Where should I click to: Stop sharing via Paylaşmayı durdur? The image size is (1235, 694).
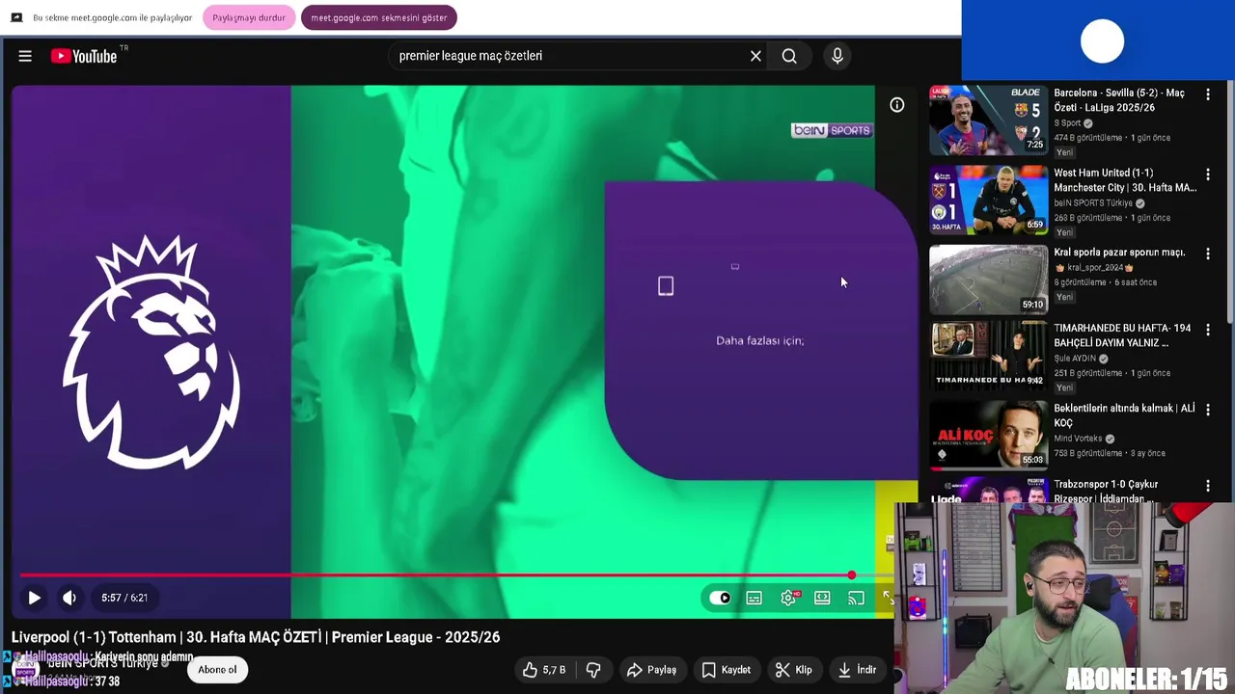pos(249,17)
